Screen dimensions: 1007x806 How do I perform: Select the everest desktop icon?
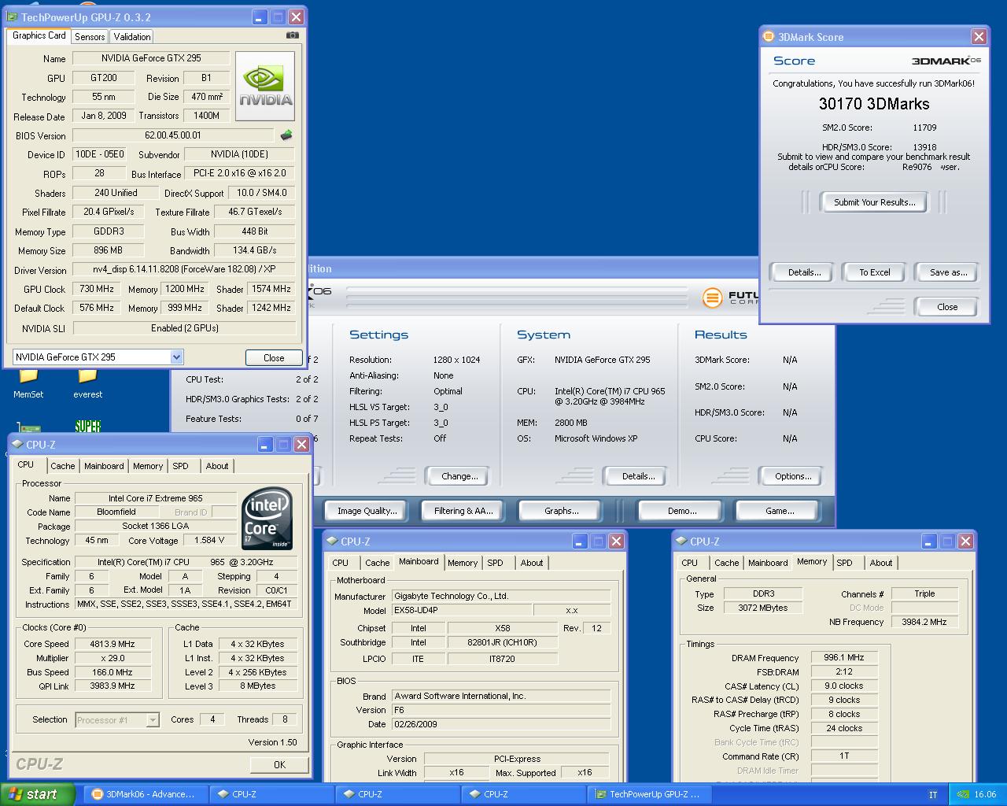[87, 383]
